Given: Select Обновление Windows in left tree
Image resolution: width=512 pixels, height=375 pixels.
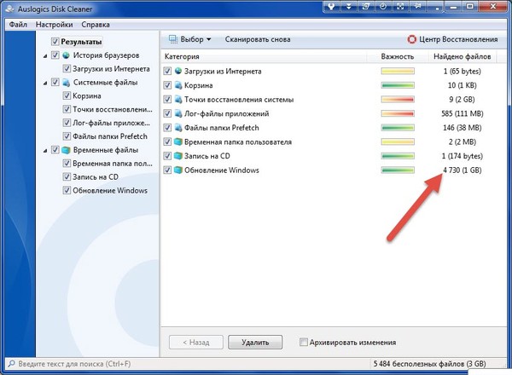Looking at the screenshot, I should coord(110,191).
